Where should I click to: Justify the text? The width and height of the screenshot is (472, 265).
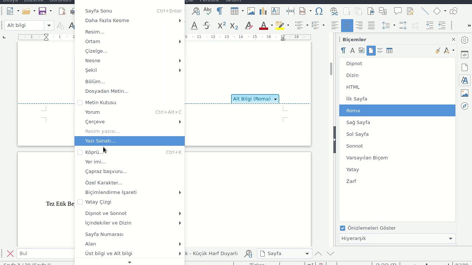click(371, 25)
